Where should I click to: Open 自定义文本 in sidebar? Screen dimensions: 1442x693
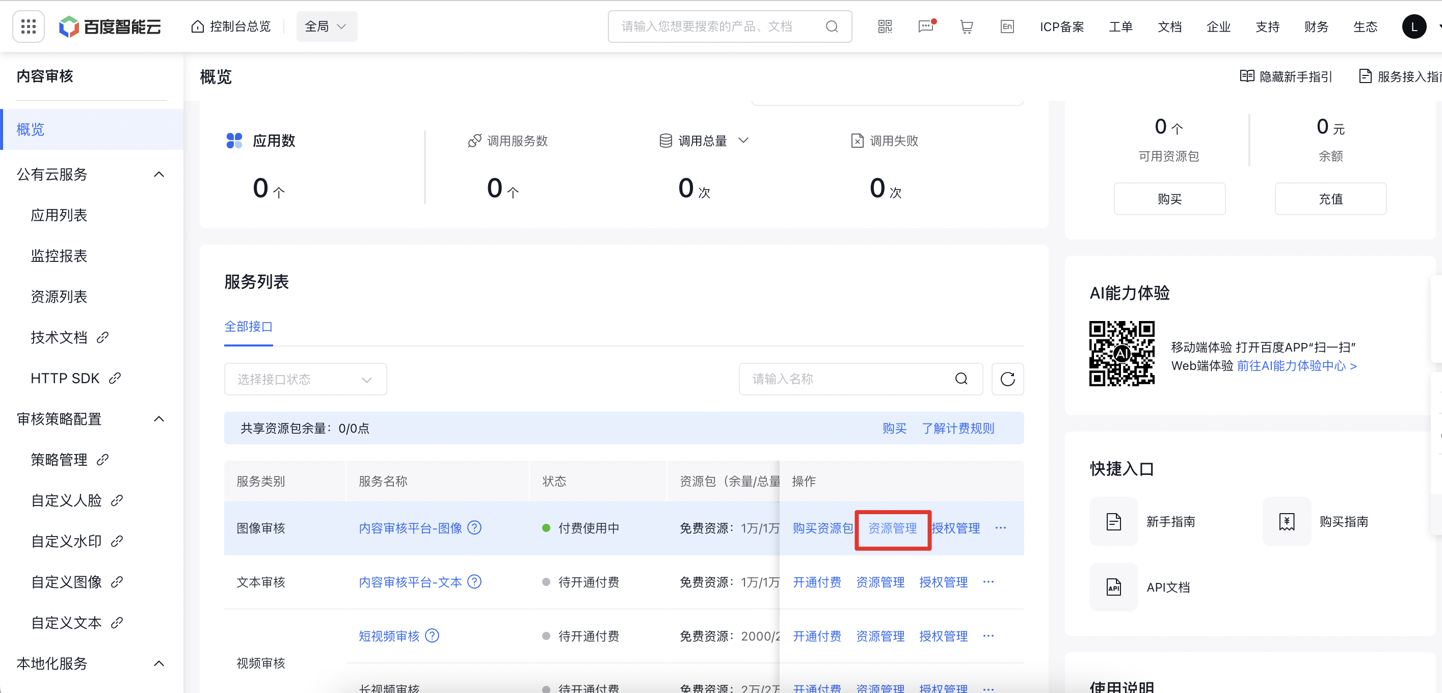coord(77,623)
